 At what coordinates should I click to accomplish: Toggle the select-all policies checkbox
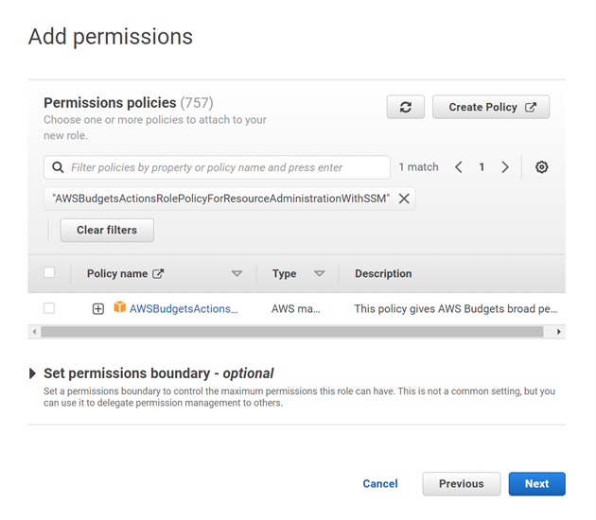pos(49,273)
